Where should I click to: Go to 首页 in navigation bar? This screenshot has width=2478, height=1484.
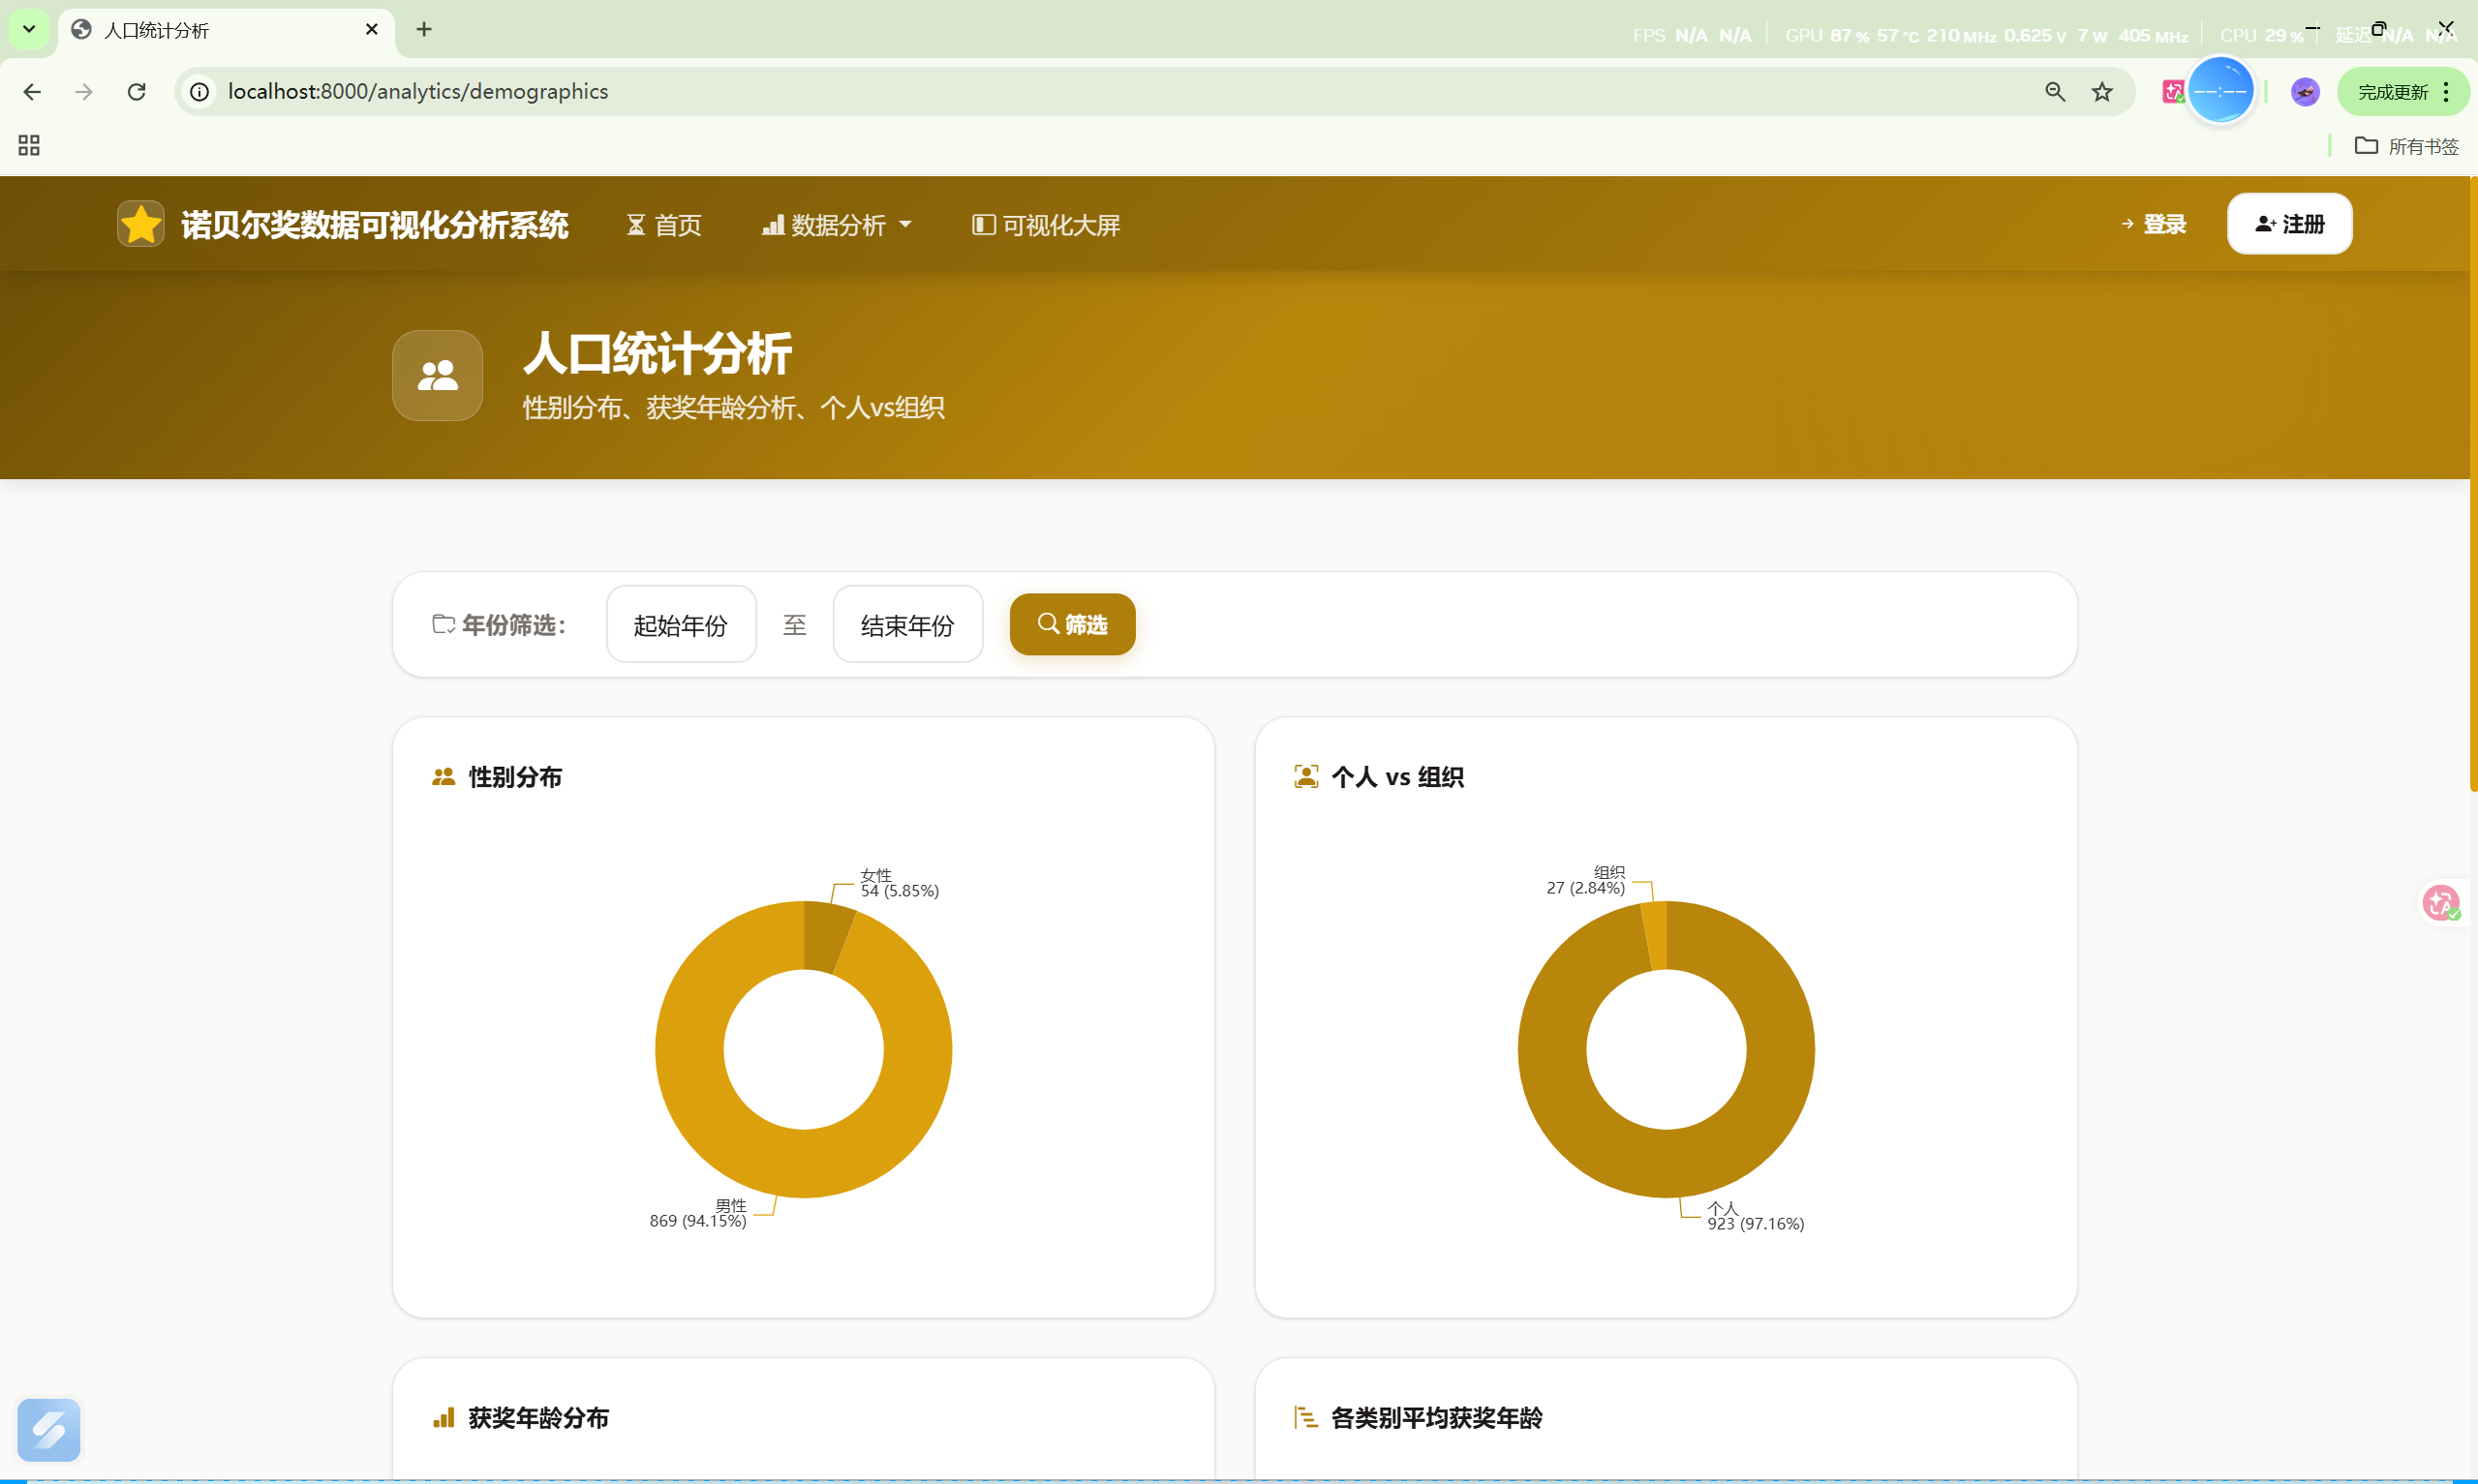tap(664, 225)
